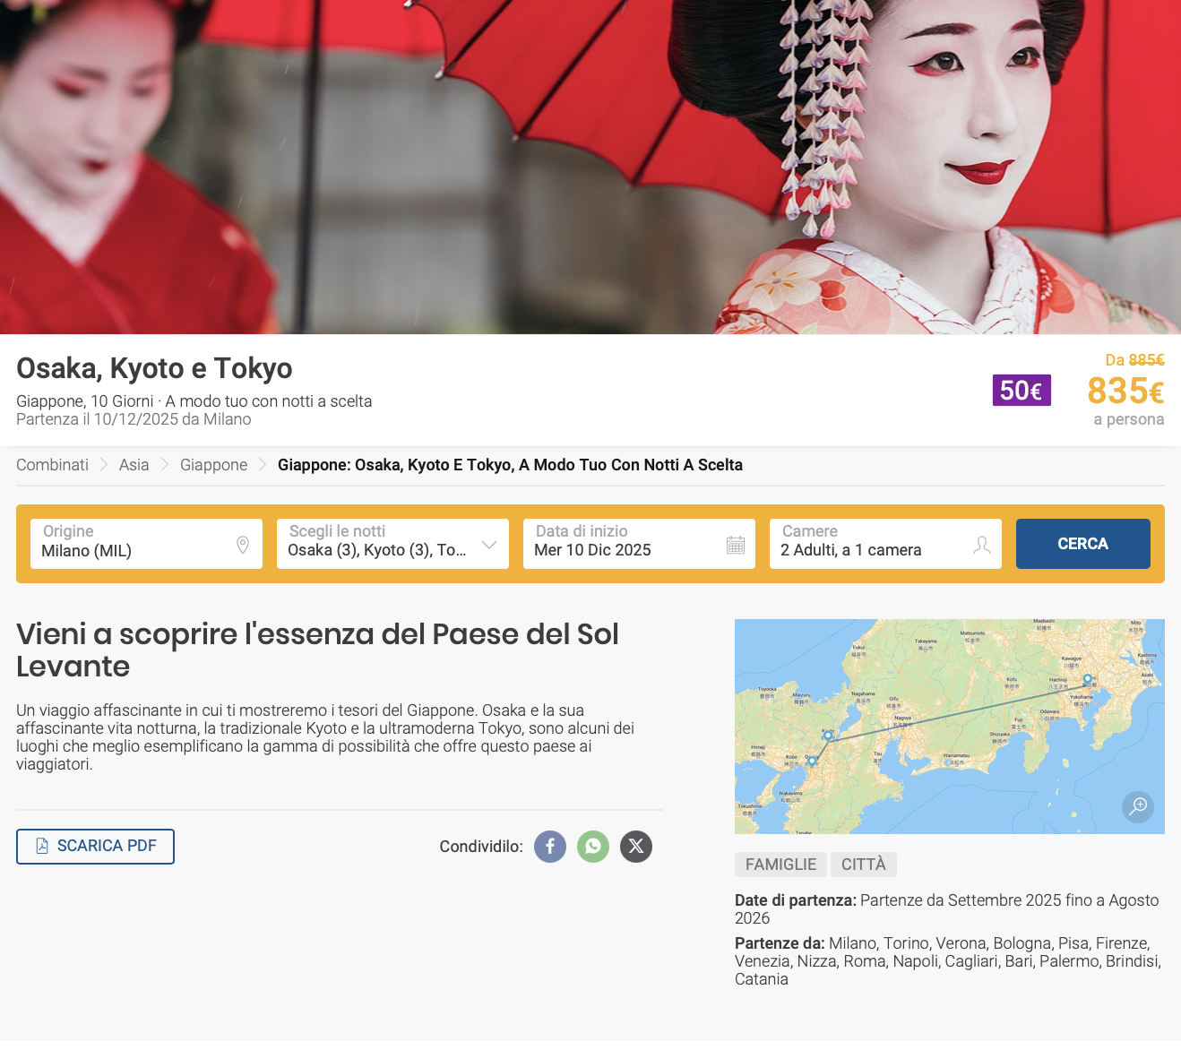Open Camere selector showing 2 Adulti
1181x1050 pixels.
coord(885,544)
